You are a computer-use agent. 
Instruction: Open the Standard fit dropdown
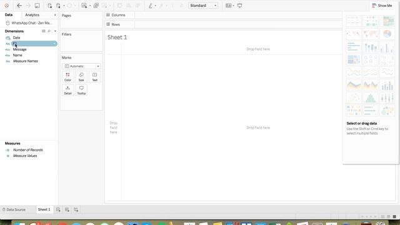point(203,6)
